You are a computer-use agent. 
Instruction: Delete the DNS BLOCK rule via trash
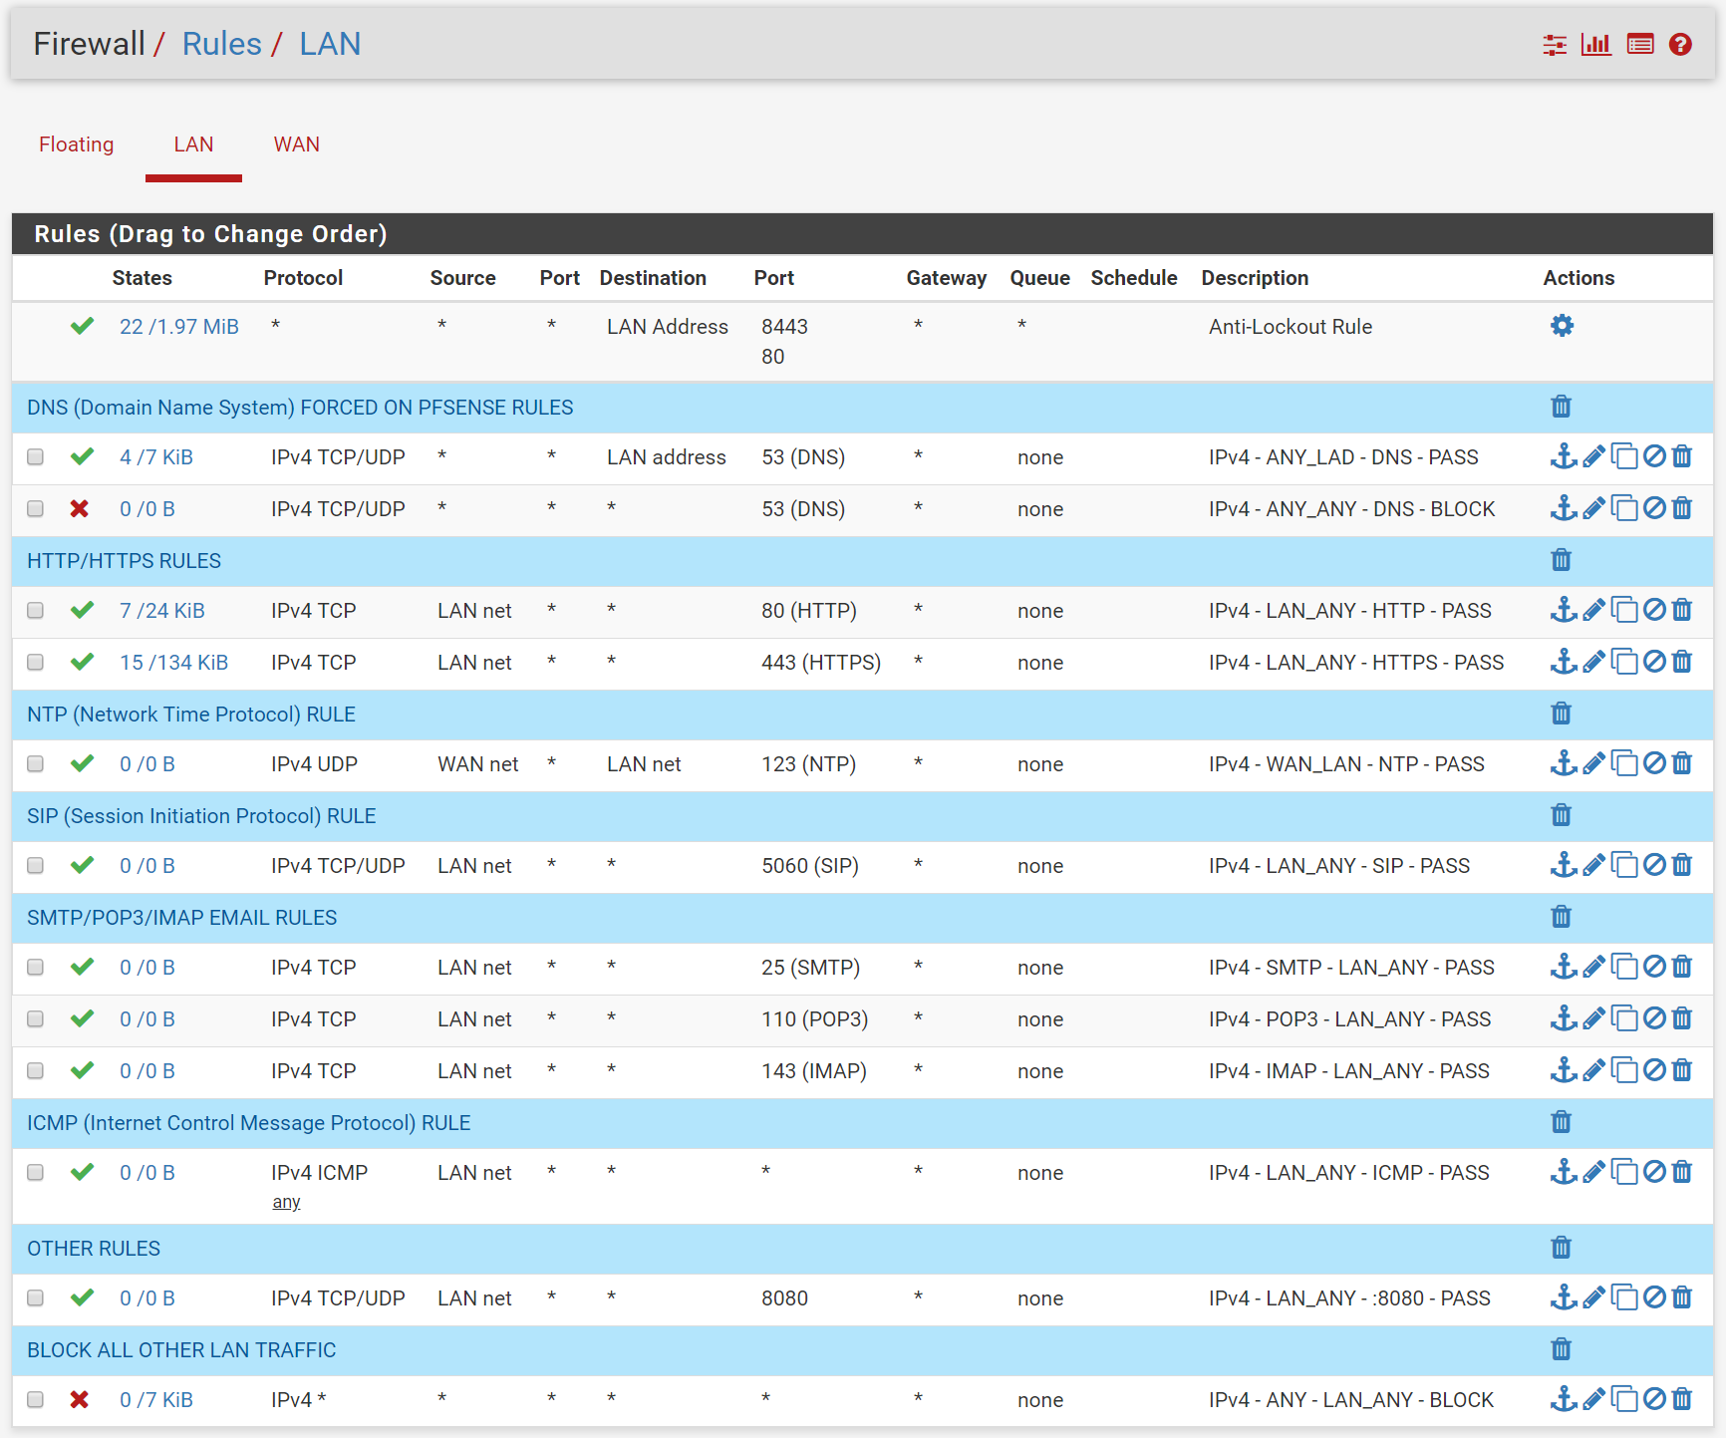(1682, 508)
